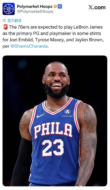Open the attached player photo

(x=55, y=121)
